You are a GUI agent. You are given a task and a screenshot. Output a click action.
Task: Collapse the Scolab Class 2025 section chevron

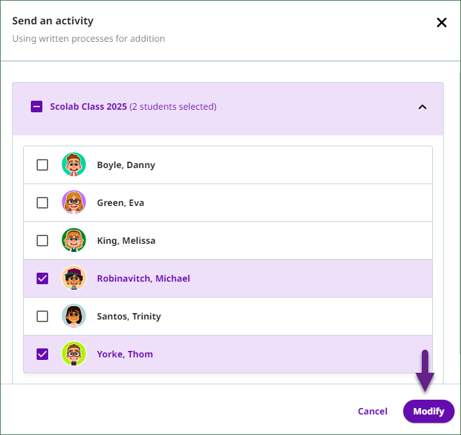point(422,107)
